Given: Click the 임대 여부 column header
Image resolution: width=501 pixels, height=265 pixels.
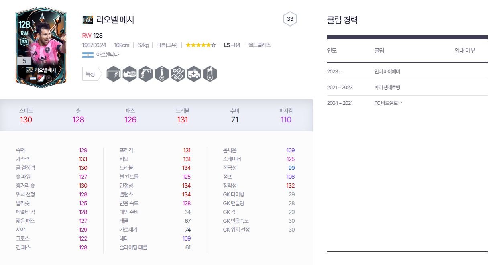Looking at the screenshot, I should point(465,51).
